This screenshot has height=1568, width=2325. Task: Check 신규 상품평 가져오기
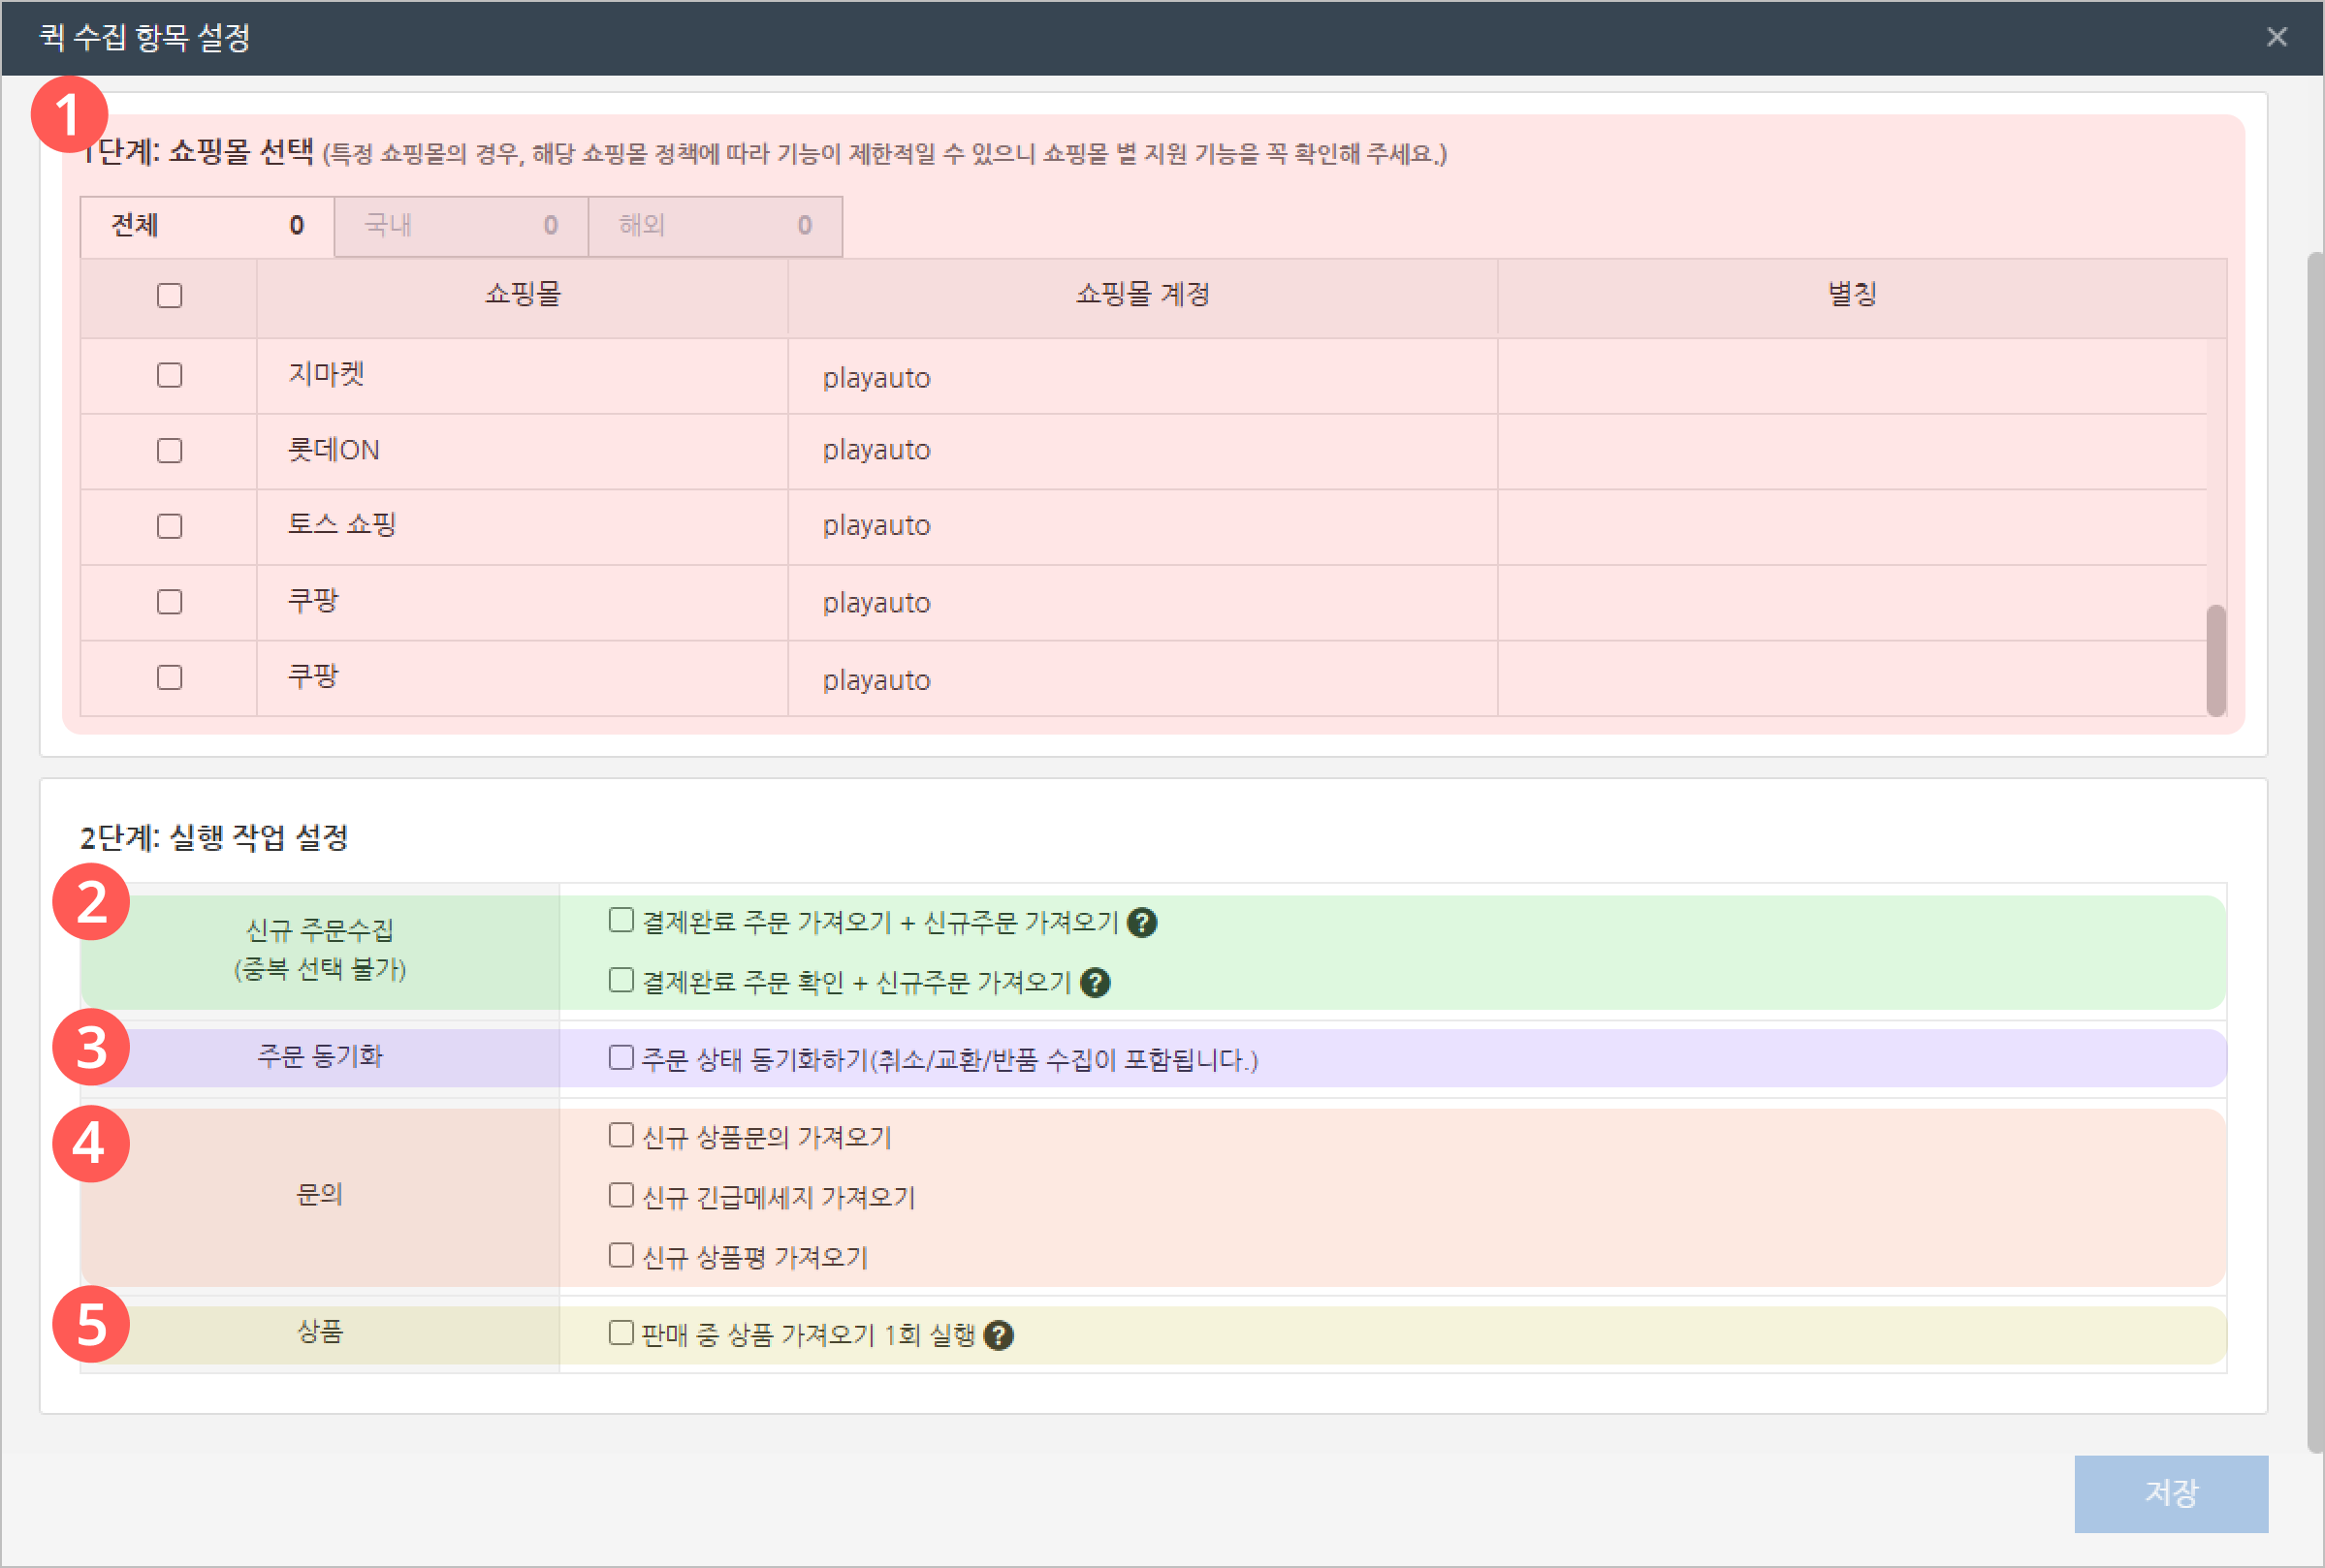(621, 1255)
